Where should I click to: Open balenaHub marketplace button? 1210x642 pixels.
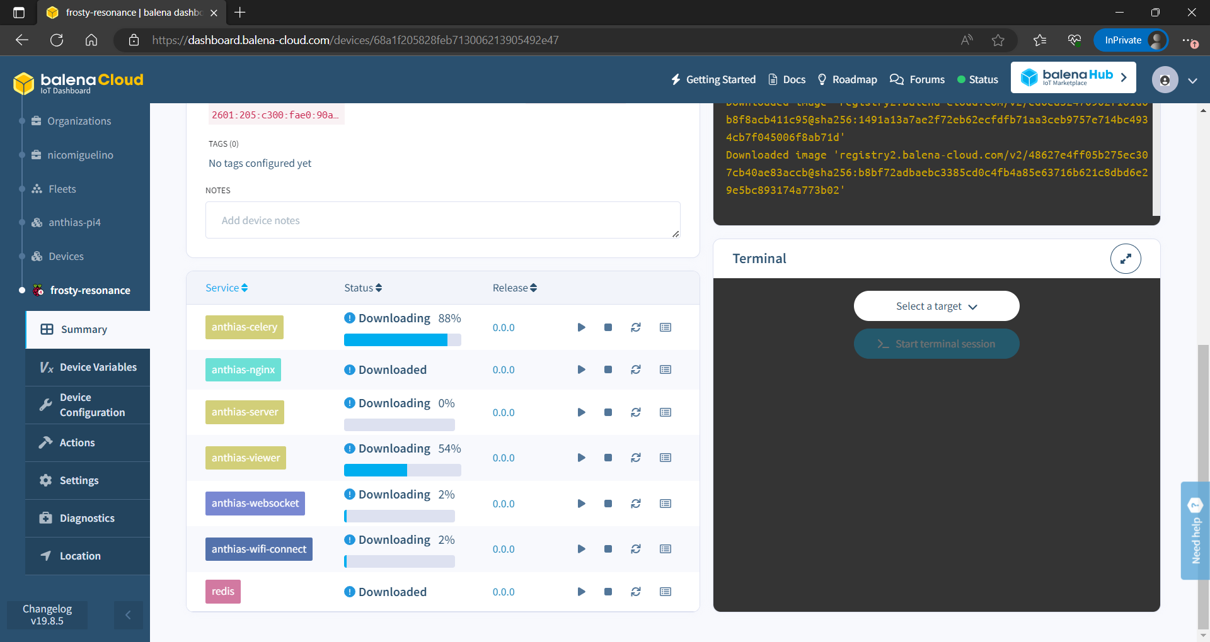(1073, 77)
